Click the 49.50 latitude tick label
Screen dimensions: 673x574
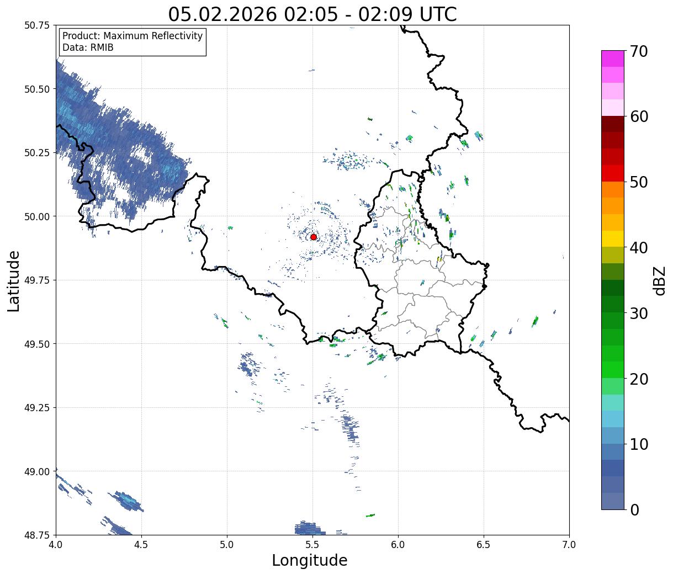(37, 344)
